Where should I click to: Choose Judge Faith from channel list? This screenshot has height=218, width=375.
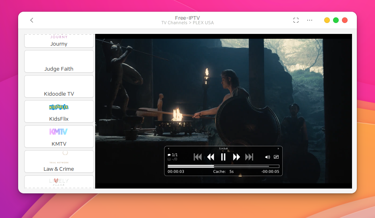pyautogui.click(x=59, y=62)
